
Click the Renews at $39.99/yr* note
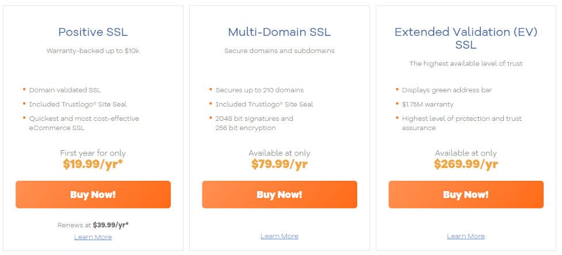point(93,225)
